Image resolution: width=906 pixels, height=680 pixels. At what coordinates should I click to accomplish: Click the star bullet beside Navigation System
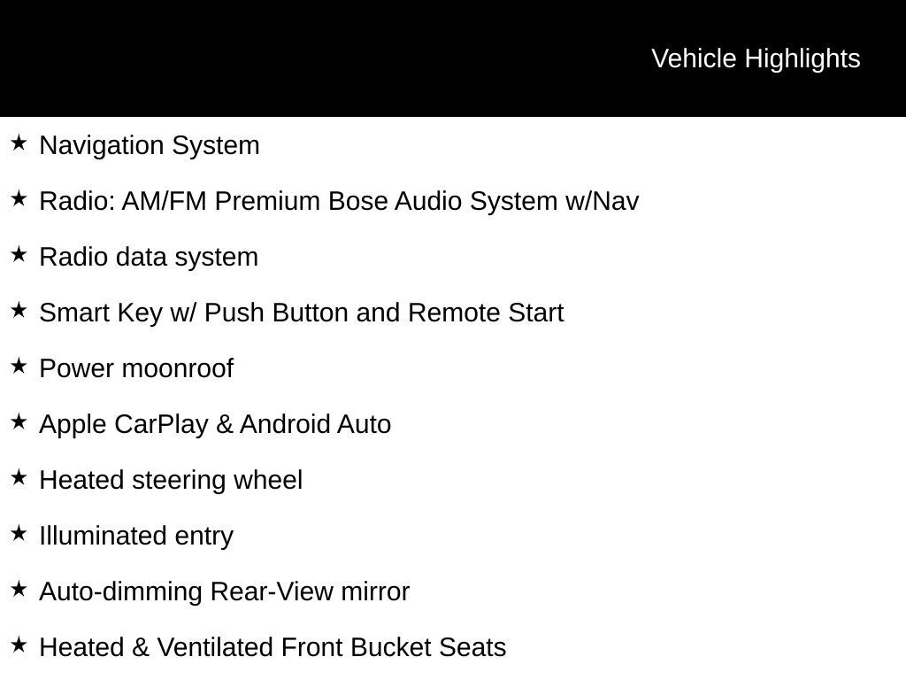tap(19, 143)
